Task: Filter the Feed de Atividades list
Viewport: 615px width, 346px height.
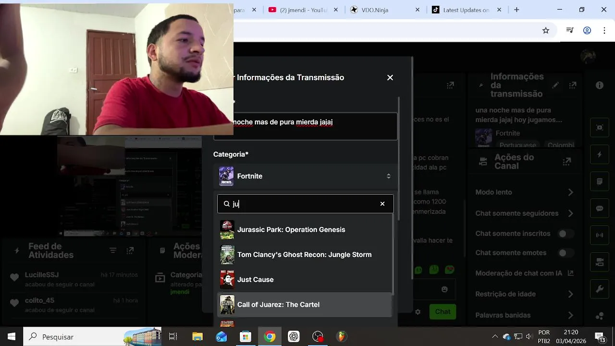Action: click(x=113, y=250)
